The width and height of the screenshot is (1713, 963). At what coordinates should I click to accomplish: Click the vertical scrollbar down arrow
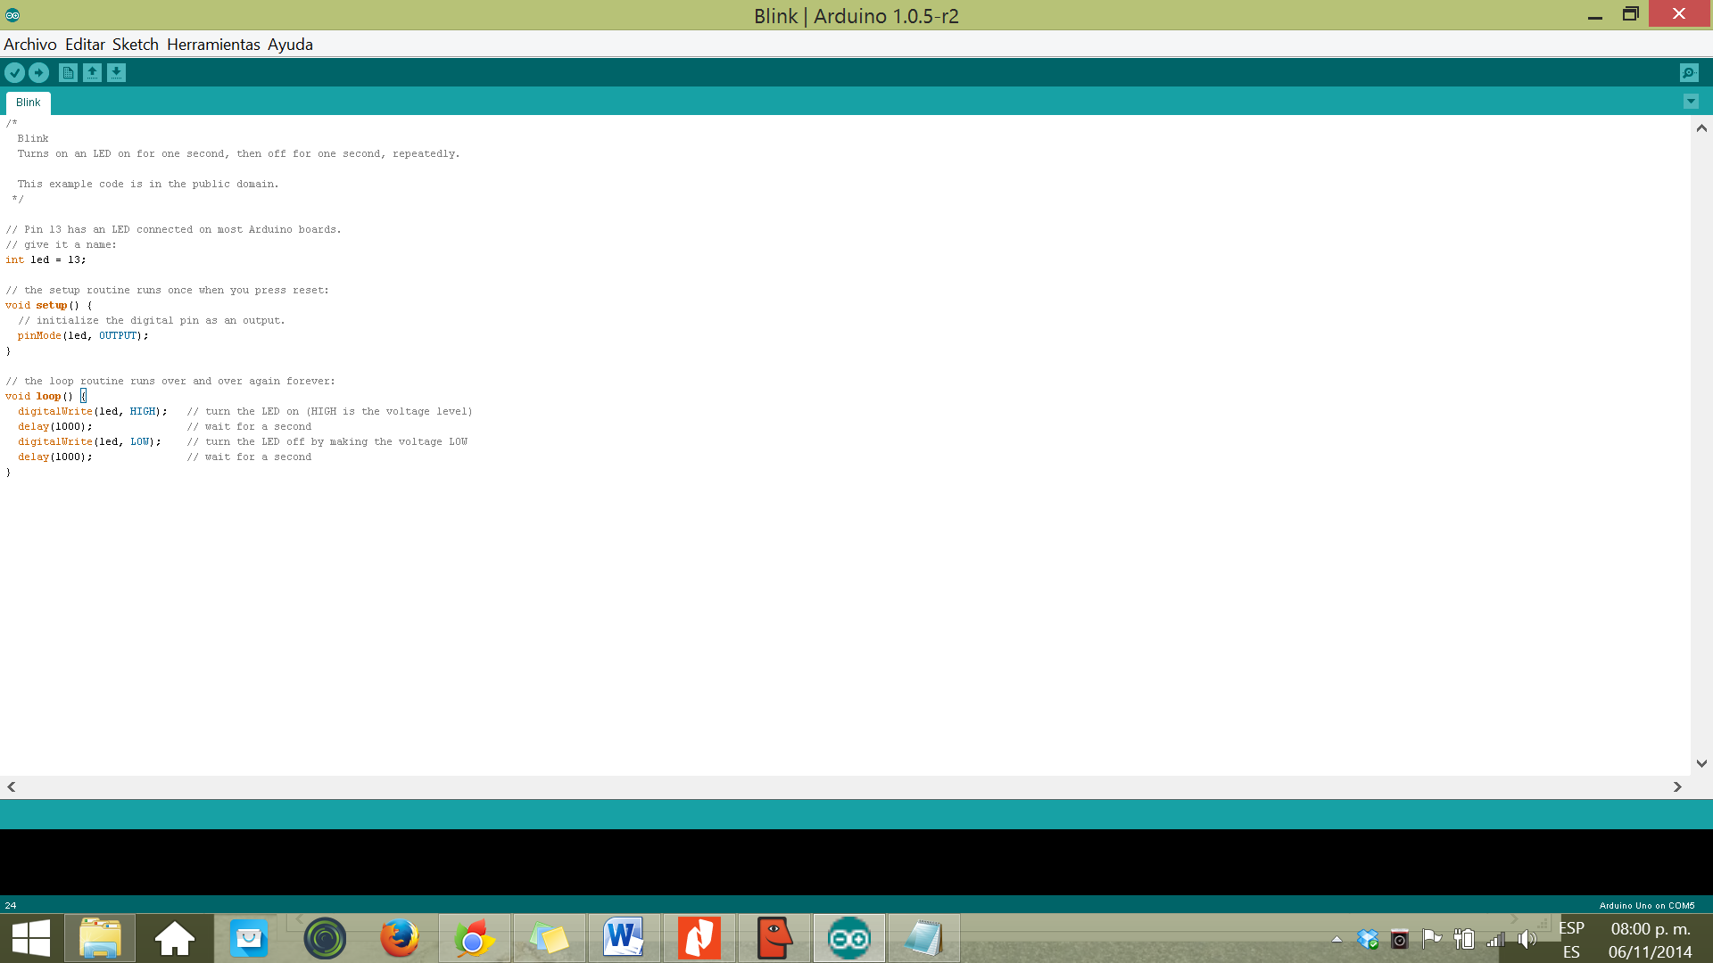point(1701,763)
